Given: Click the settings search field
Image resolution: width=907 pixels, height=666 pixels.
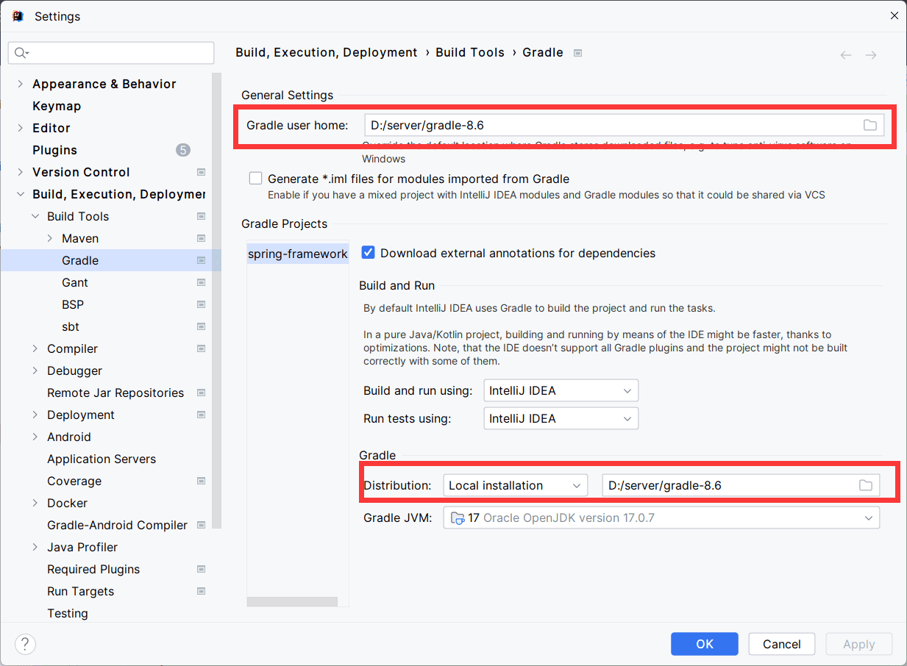Looking at the screenshot, I should 111,53.
